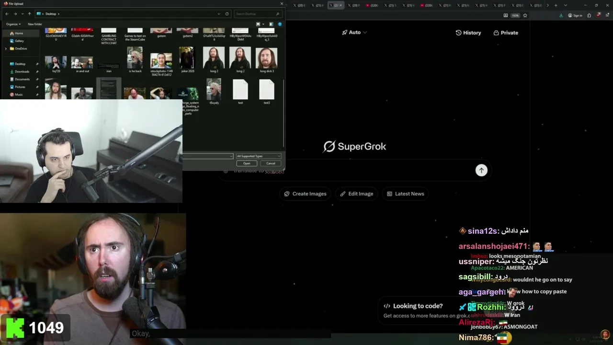Choose Latest News suggestion
Screen dimensions: 613x345
(x=405, y=194)
